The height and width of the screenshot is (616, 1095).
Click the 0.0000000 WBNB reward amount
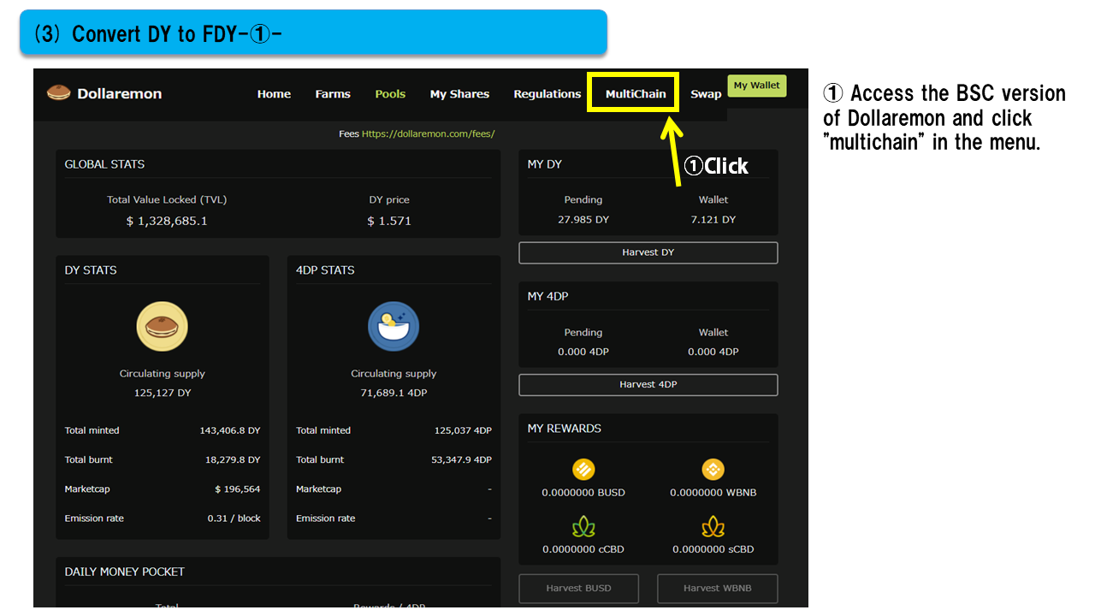tap(713, 493)
